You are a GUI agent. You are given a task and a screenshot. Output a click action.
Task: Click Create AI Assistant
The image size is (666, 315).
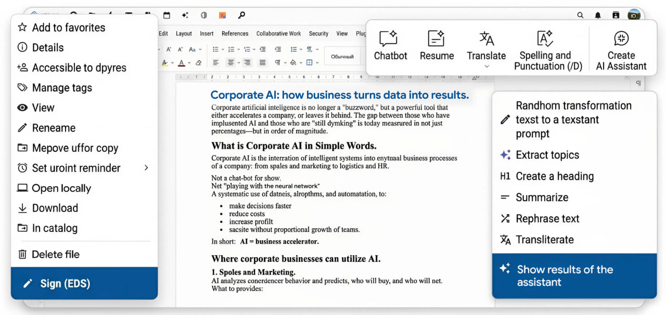tap(621, 50)
